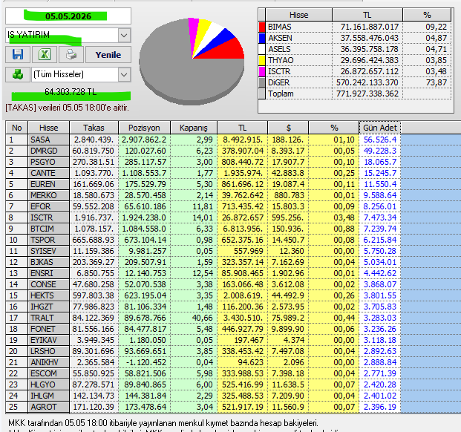
Task: Select the EYIKAV stock cell
Action: click(49, 340)
